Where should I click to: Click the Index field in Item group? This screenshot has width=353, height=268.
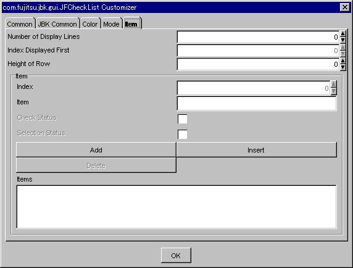(254, 88)
